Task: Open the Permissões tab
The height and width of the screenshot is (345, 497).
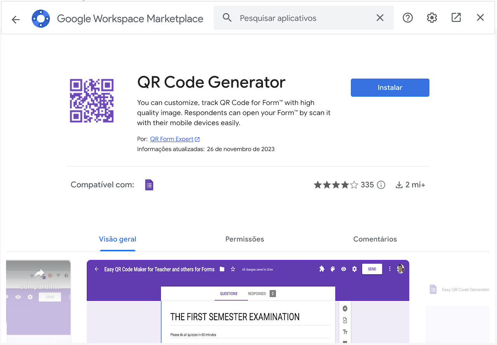Action: 245,239
